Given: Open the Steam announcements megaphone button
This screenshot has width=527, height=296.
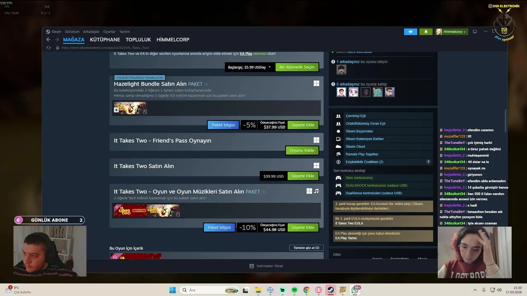Looking at the screenshot, I should 410,32.
